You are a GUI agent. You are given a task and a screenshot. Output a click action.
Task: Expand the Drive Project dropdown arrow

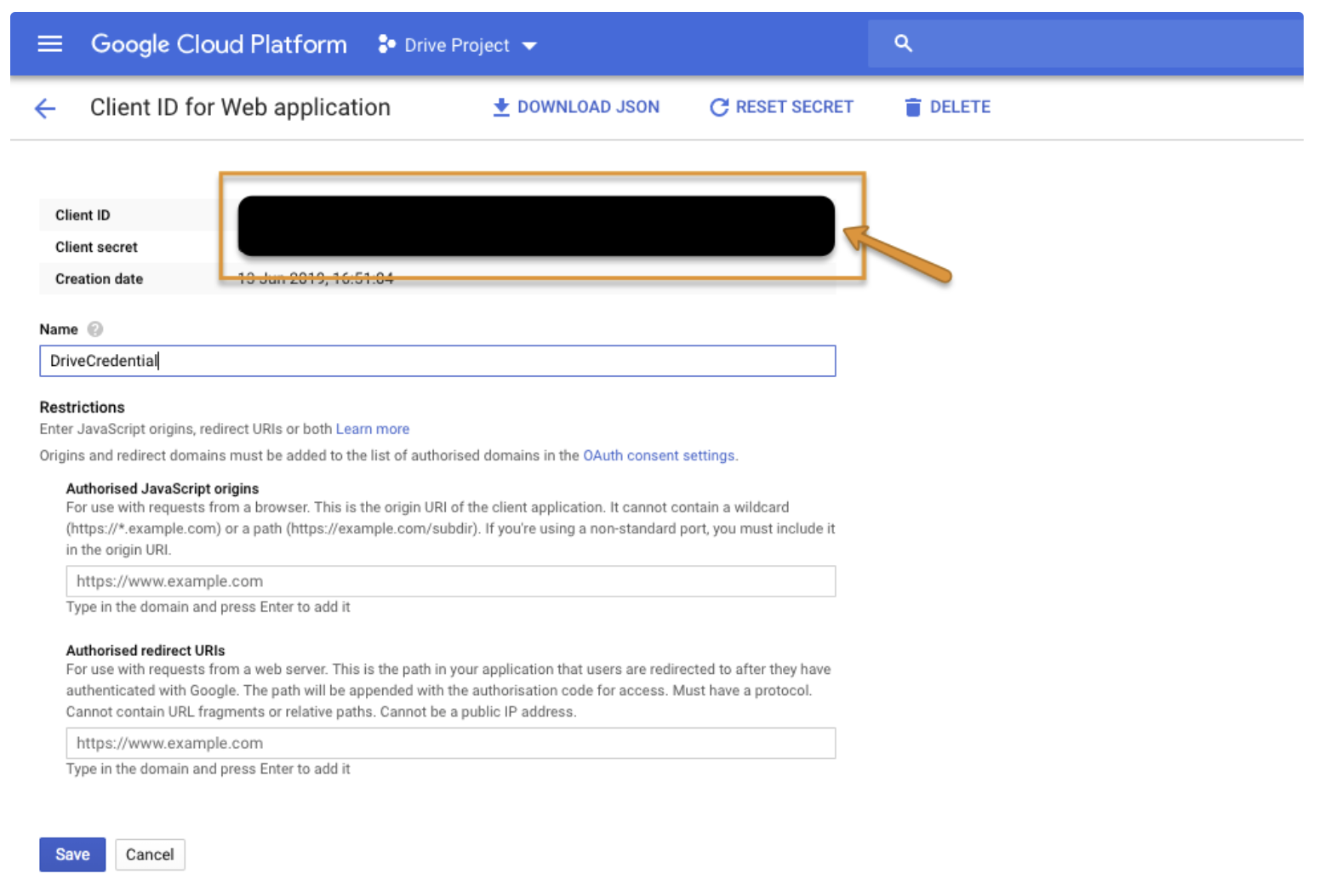(x=529, y=46)
